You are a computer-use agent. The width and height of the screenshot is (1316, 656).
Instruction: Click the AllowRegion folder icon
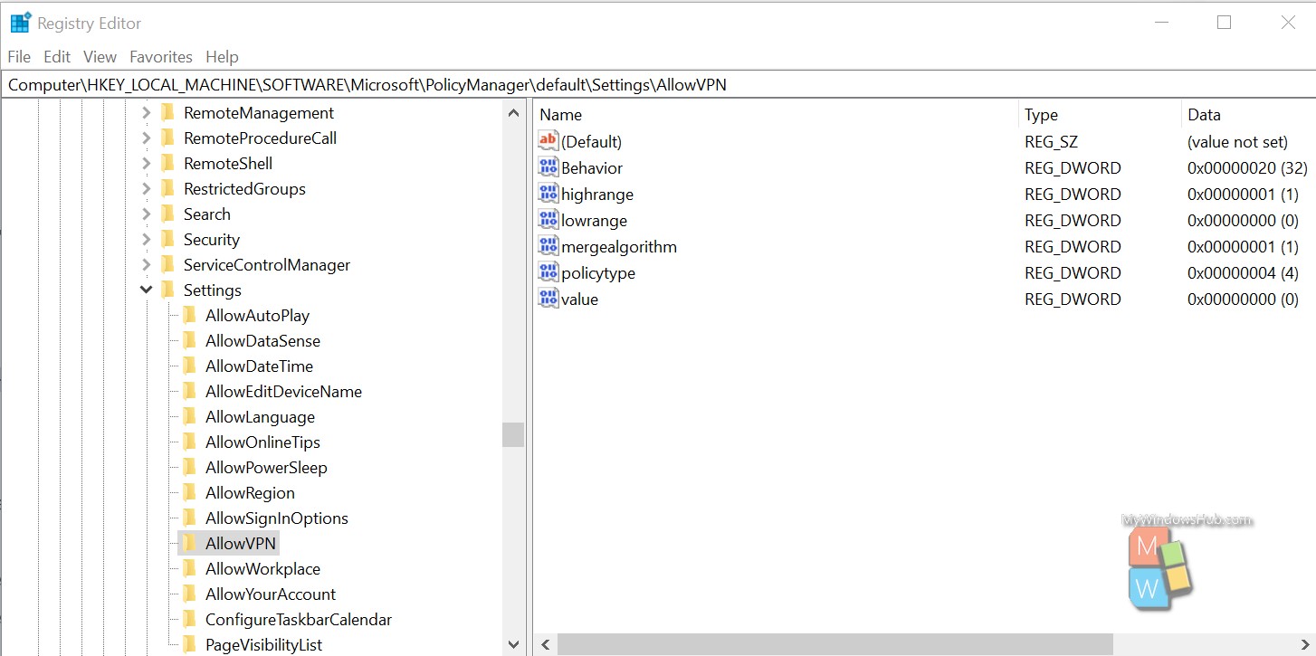(x=188, y=492)
